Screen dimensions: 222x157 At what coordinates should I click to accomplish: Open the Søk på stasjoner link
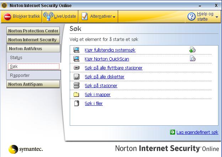point(101,85)
